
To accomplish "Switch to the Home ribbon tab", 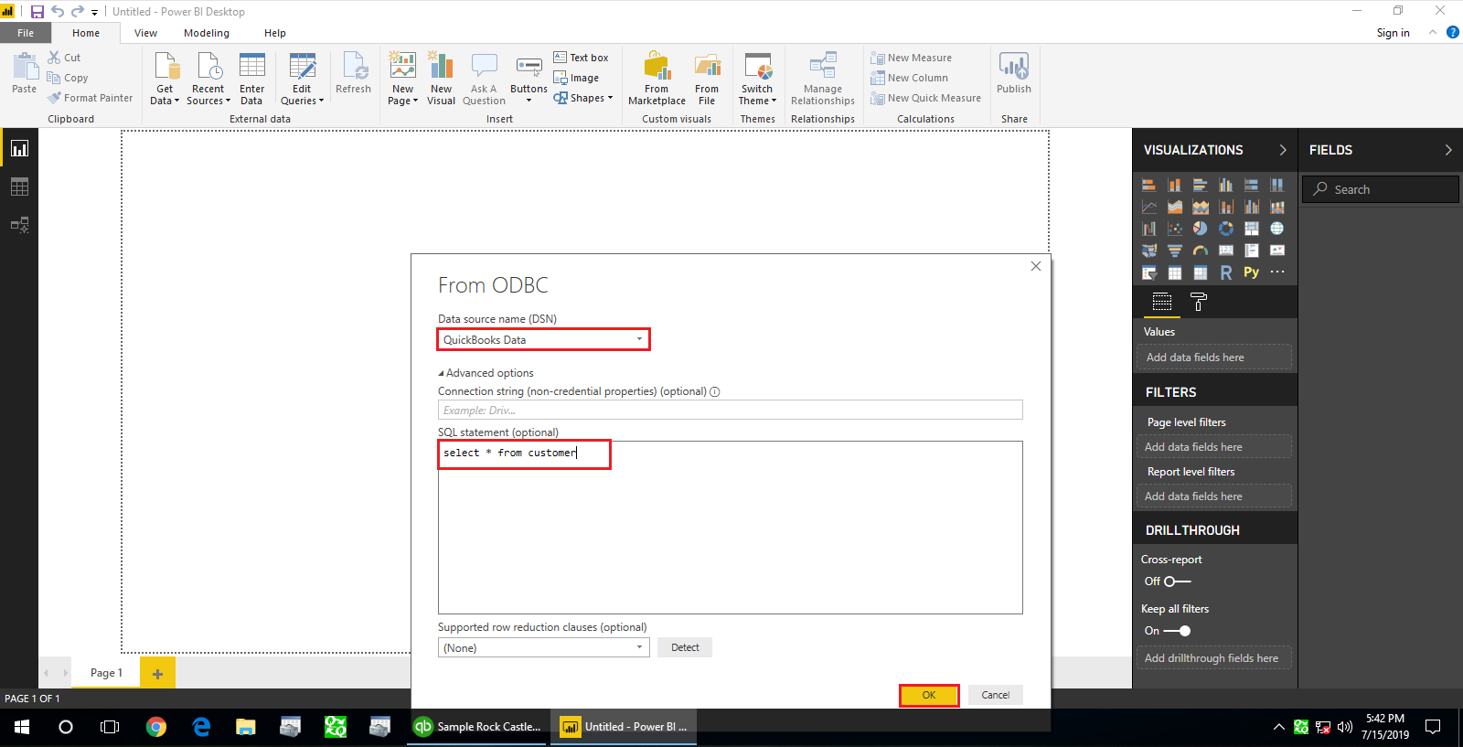I will (x=86, y=33).
